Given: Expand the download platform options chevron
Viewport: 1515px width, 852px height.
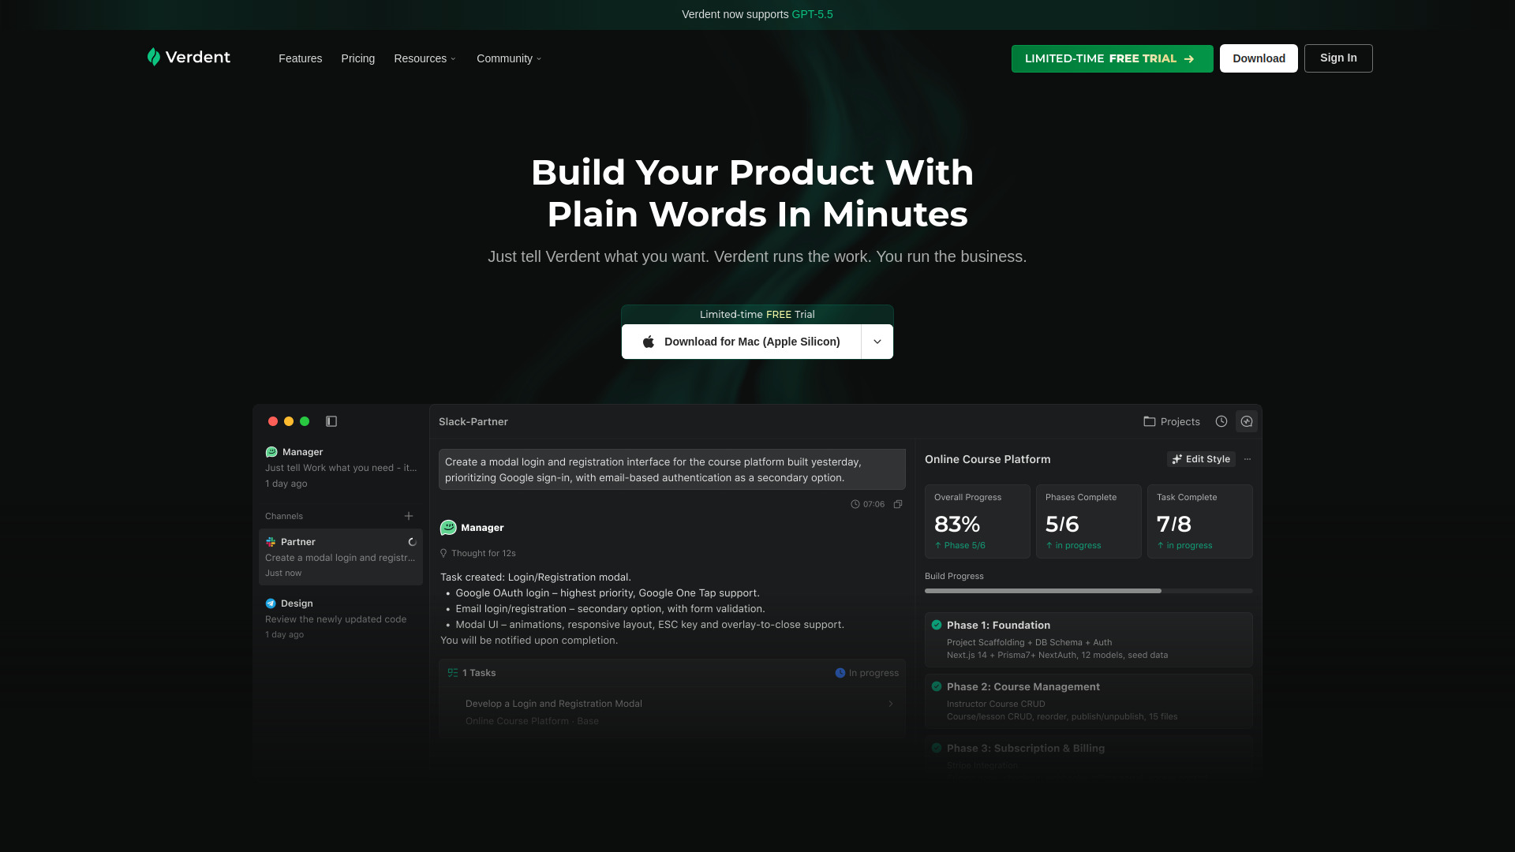Looking at the screenshot, I should 877,342.
